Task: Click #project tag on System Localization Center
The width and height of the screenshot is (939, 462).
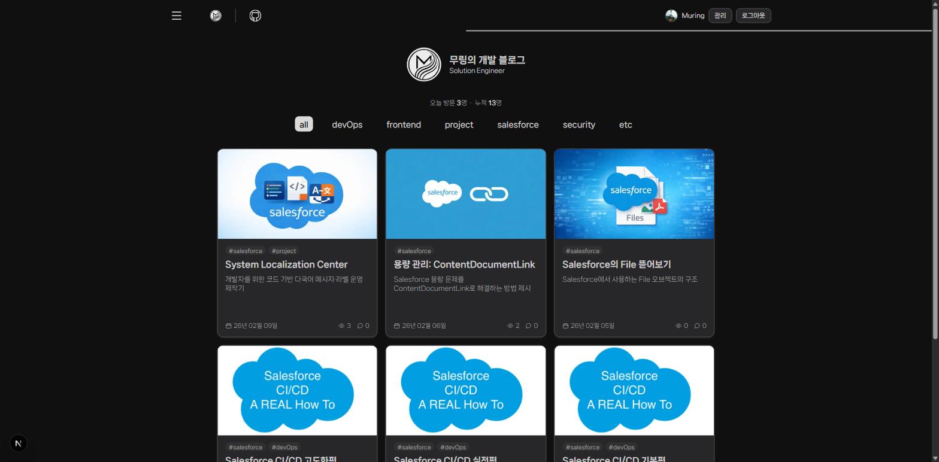Action: tap(284, 251)
